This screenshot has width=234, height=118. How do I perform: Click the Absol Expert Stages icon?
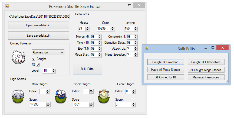click(x=61, y=97)
